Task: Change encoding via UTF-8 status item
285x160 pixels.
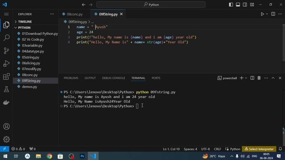Action: pyautogui.click(x=205, y=149)
